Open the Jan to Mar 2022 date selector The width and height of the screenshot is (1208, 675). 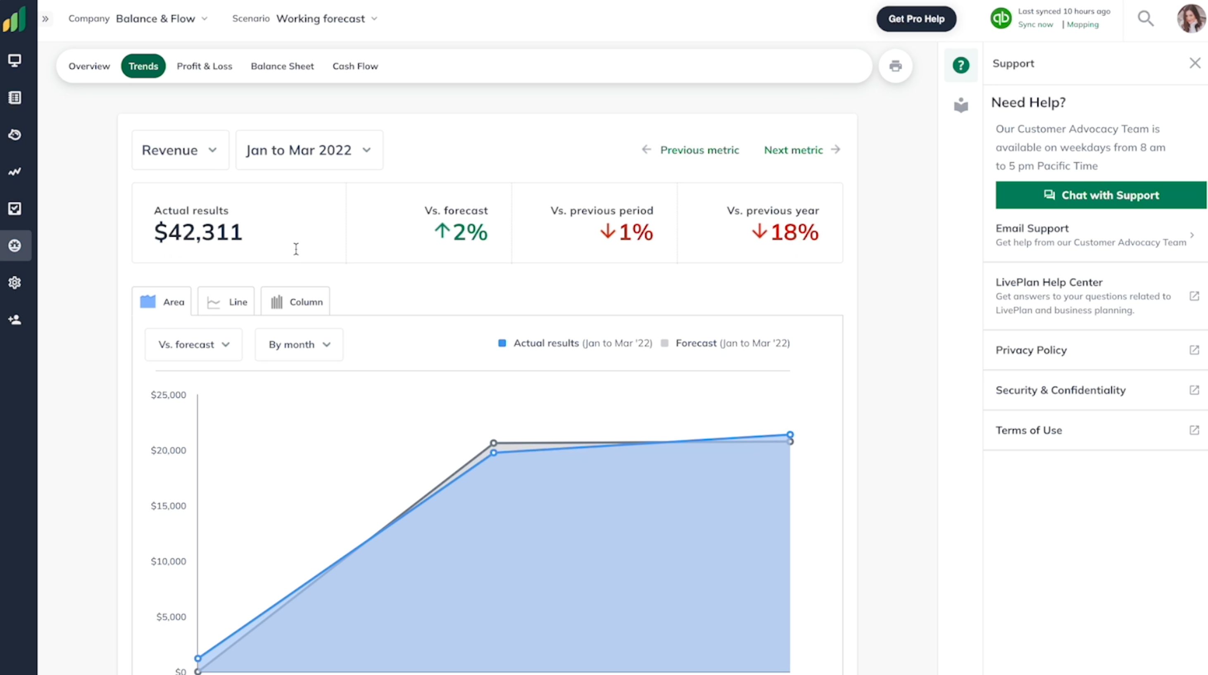309,150
